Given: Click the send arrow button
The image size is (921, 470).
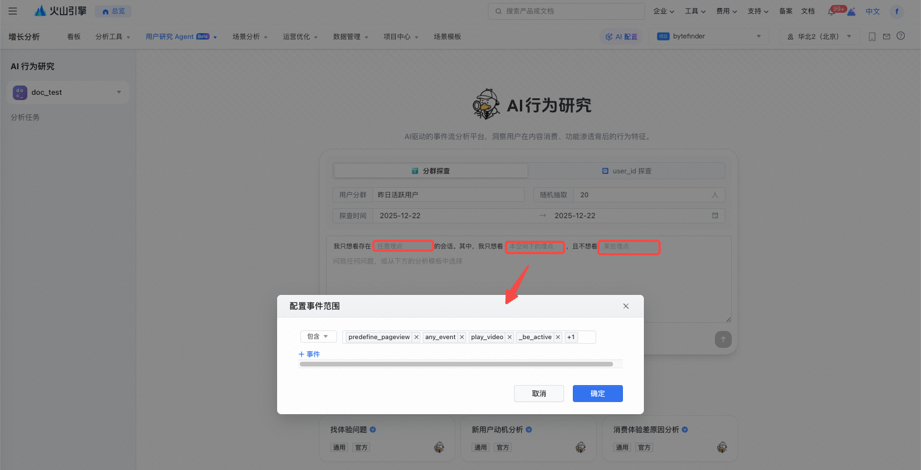Looking at the screenshot, I should click(x=723, y=339).
